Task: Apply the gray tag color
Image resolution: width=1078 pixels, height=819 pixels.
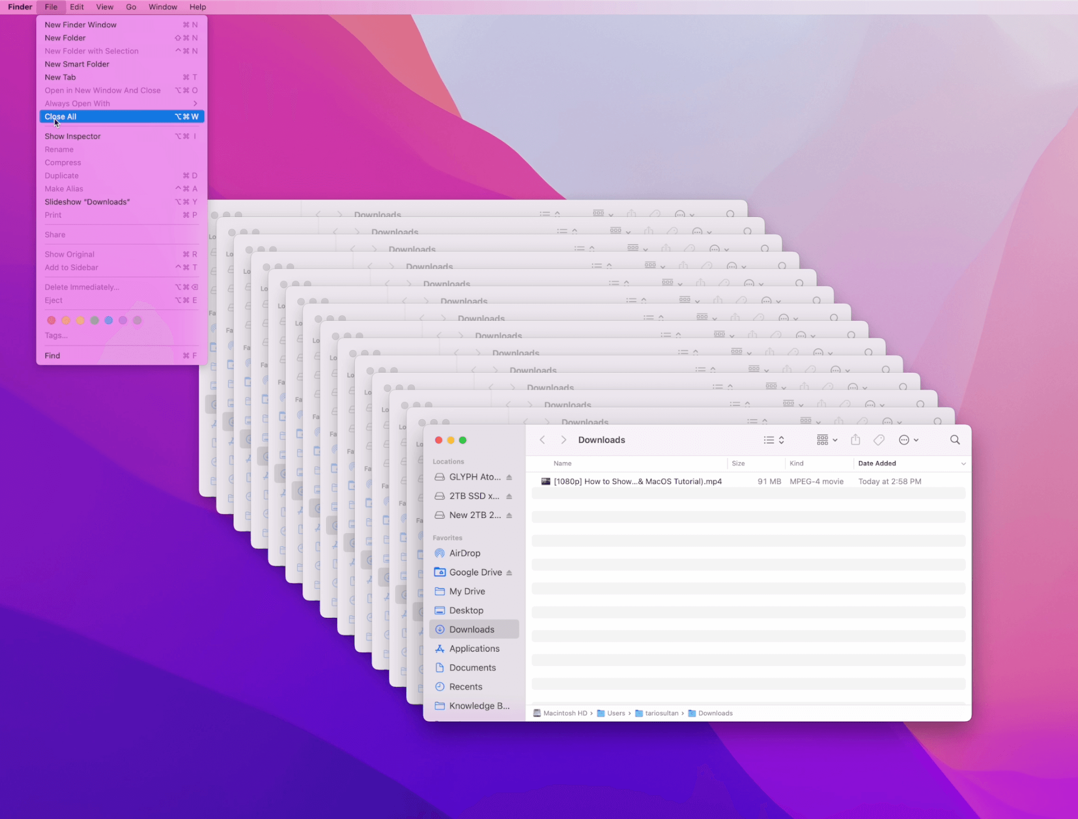Action: [x=137, y=320]
